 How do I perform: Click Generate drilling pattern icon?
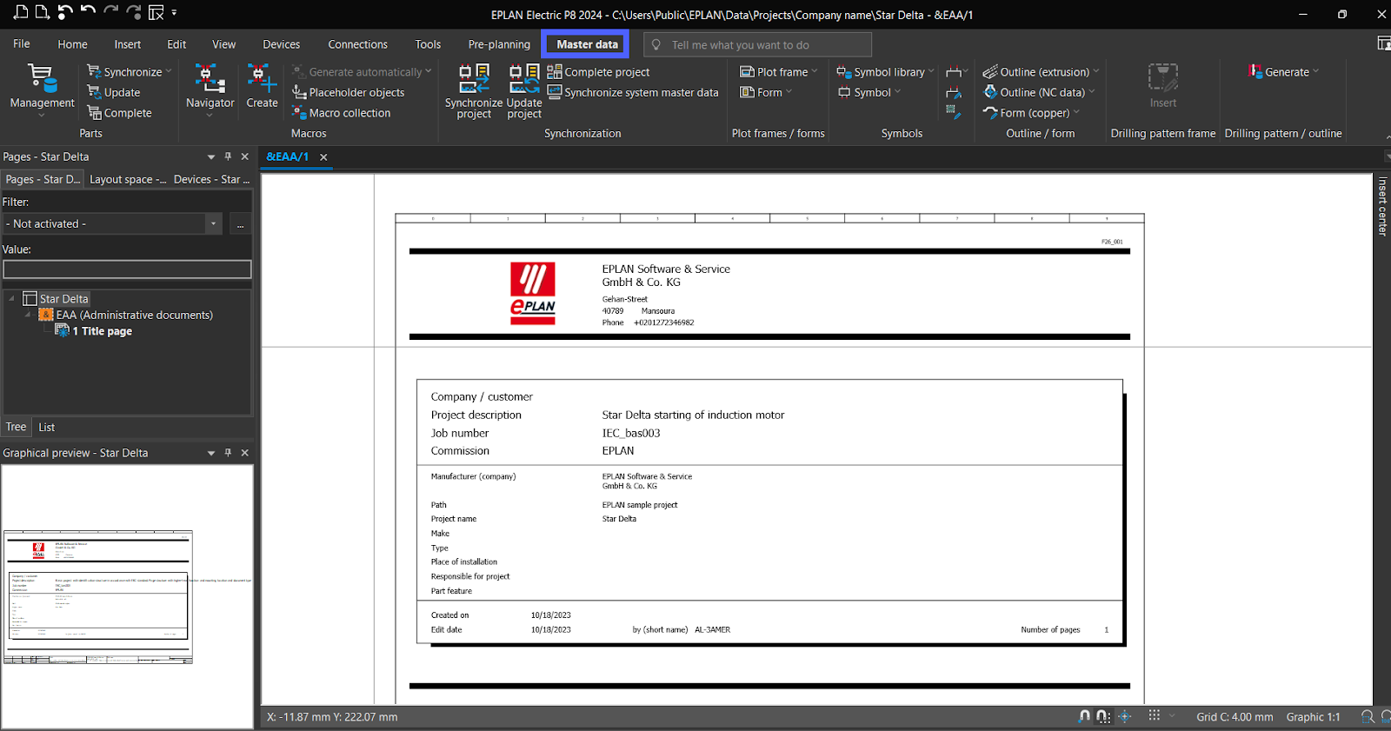point(1255,71)
